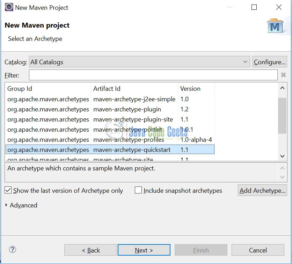The height and width of the screenshot is (264, 292).
Task: Select maven-archetype-profiles row
Action: (110, 140)
